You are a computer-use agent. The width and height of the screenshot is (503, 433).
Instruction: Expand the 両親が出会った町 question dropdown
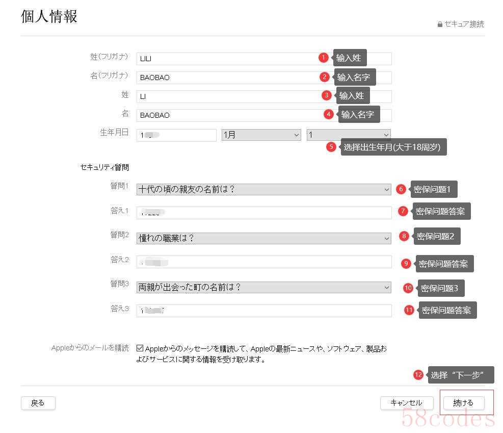[x=263, y=288]
